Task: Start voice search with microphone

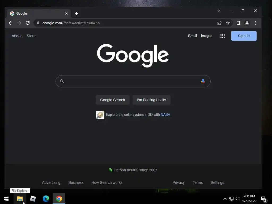Action: click(203, 81)
